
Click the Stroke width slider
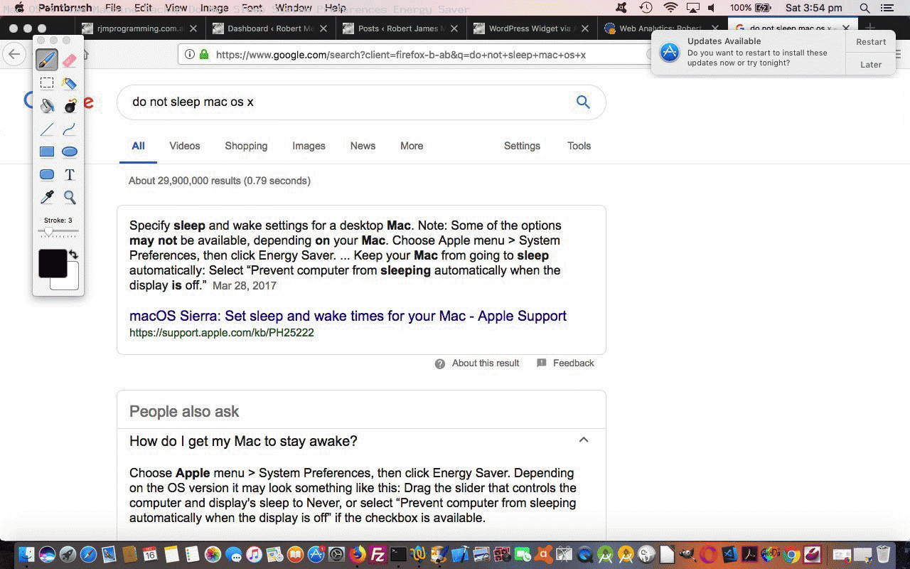coord(58,232)
